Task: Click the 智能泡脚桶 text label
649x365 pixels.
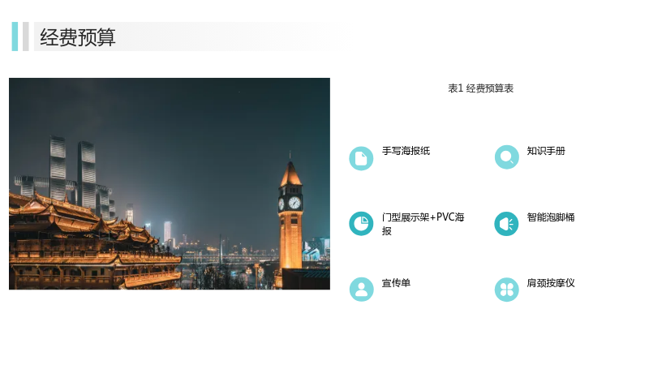Action: 551,217
